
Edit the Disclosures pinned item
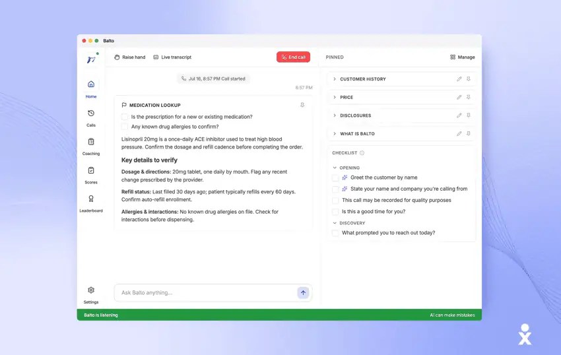pos(459,115)
